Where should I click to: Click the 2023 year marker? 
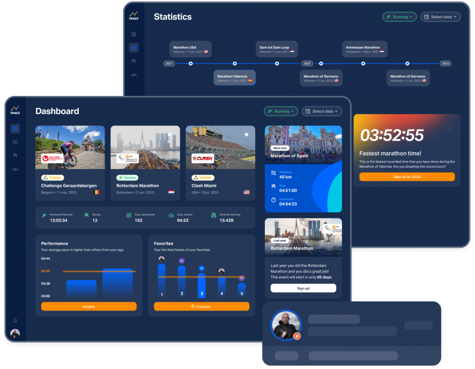pyautogui.click(x=445, y=64)
